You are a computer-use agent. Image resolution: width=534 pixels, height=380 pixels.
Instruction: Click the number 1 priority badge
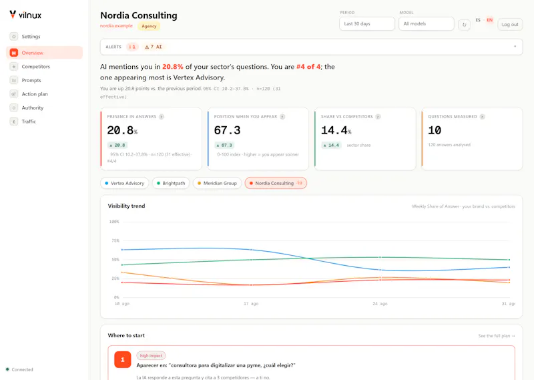(x=123, y=359)
